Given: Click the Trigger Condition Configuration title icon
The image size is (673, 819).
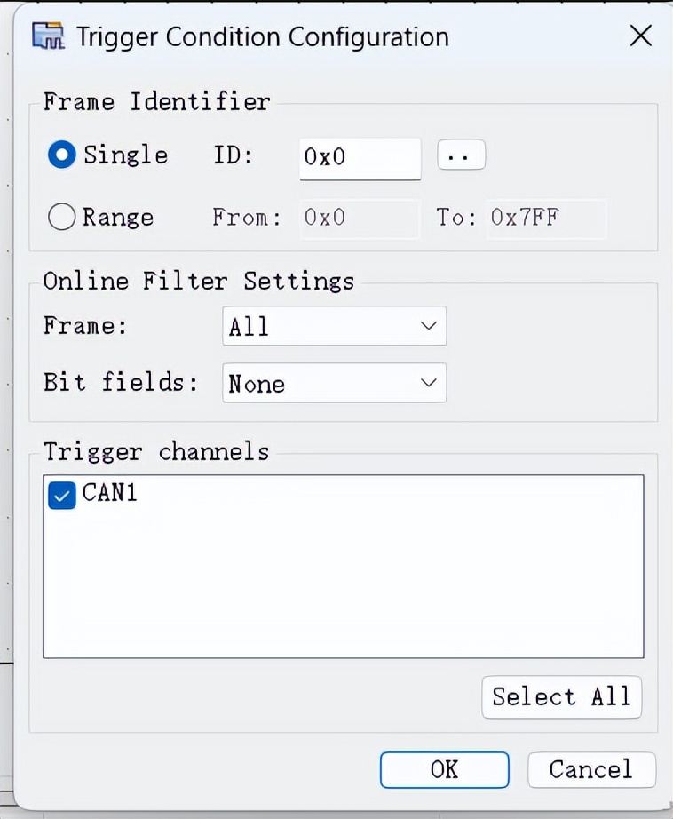Looking at the screenshot, I should pyautogui.click(x=48, y=37).
